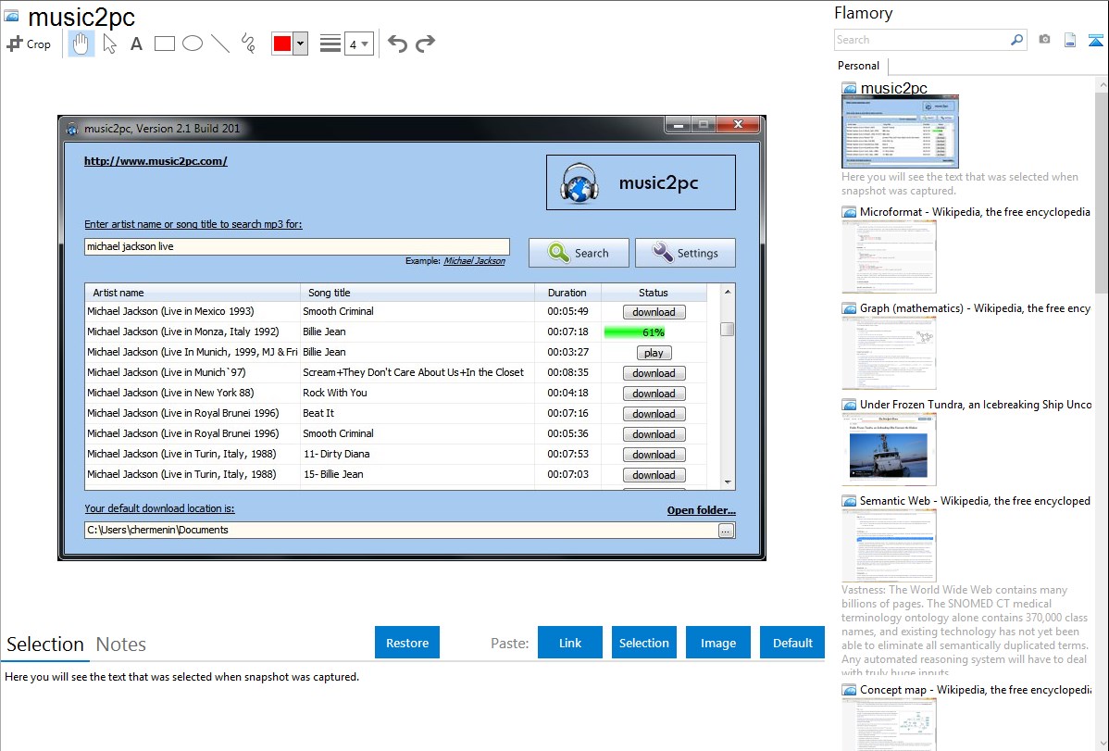Pick the ellipse shape tool
1109x751 pixels.
tap(193, 44)
